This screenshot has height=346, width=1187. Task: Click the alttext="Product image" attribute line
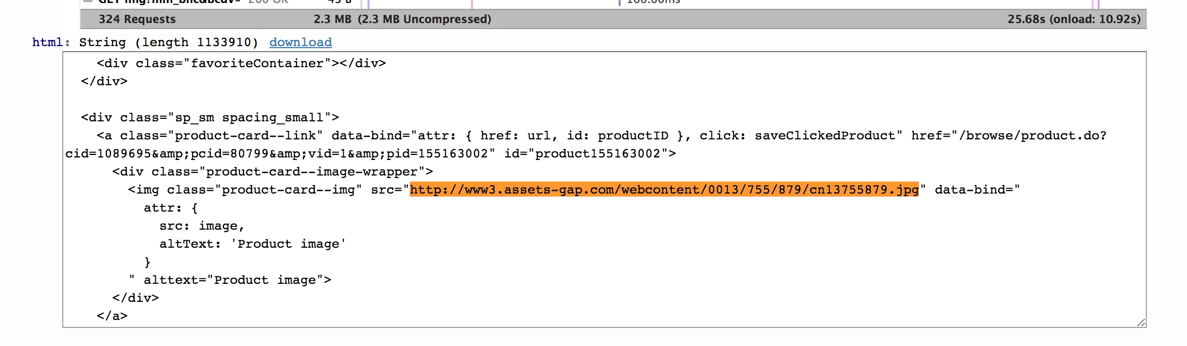coord(237,280)
